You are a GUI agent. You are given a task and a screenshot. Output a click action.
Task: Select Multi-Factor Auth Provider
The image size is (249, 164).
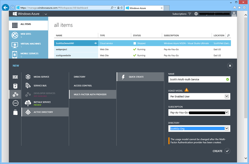[x=93, y=94]
